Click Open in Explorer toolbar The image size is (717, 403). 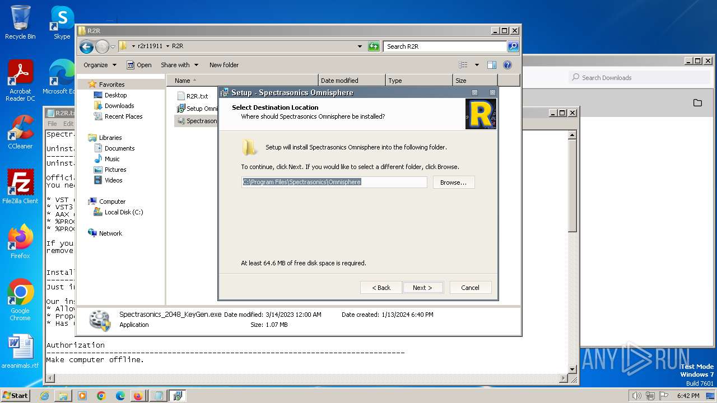[139, 65]
